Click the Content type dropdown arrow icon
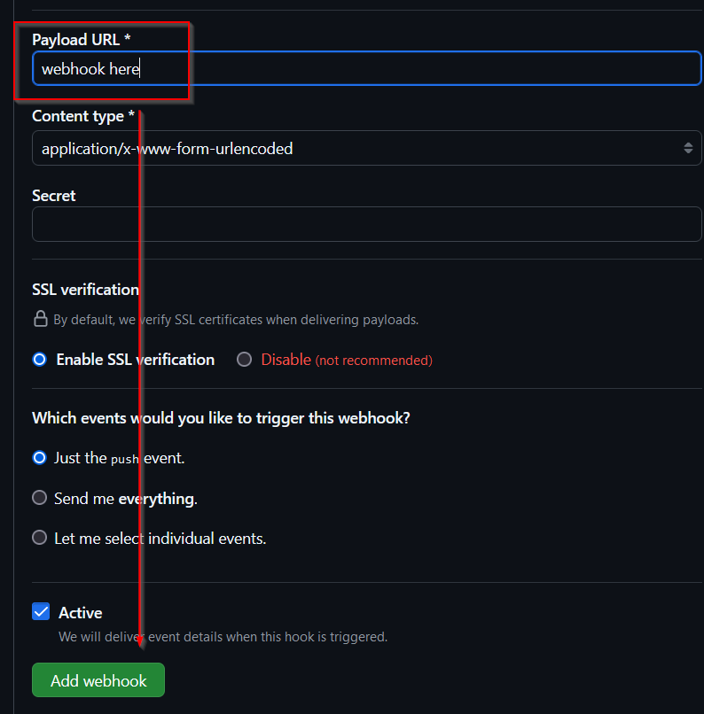 [688, 149]
